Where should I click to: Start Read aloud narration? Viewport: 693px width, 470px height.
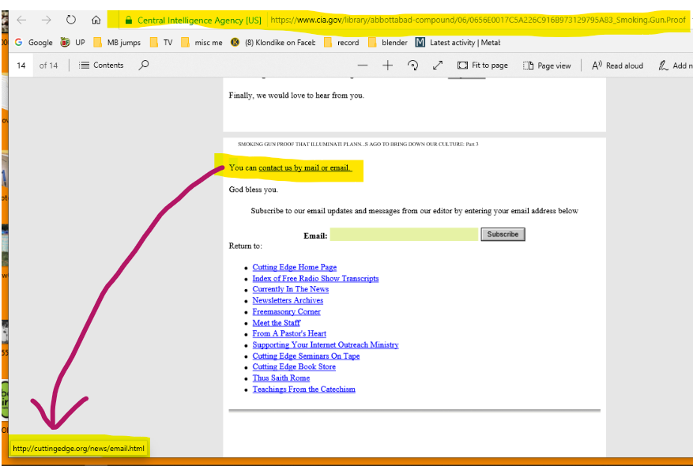(617, 66)
